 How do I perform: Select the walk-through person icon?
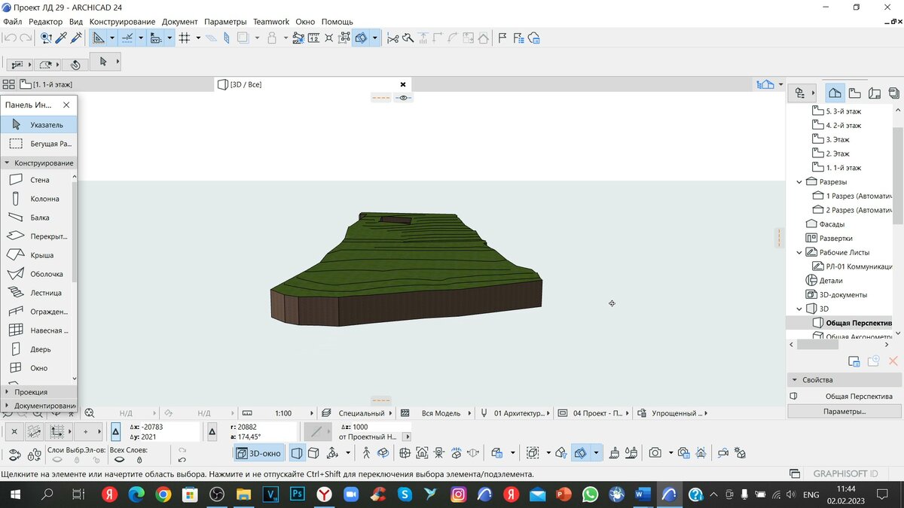coord(367,453)
